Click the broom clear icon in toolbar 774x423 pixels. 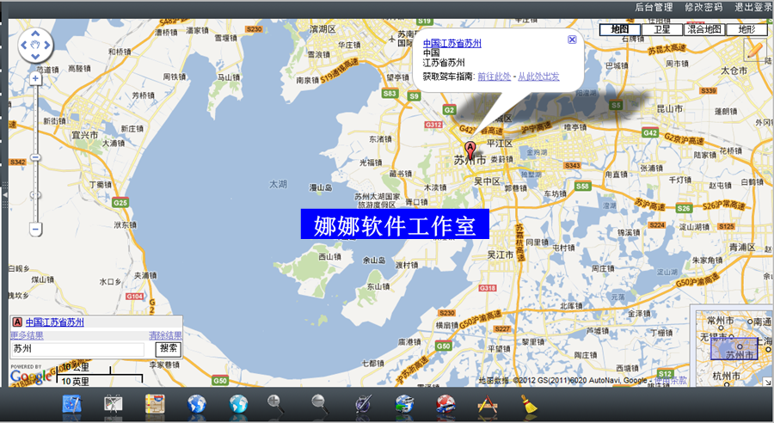(x=529, y=404)
